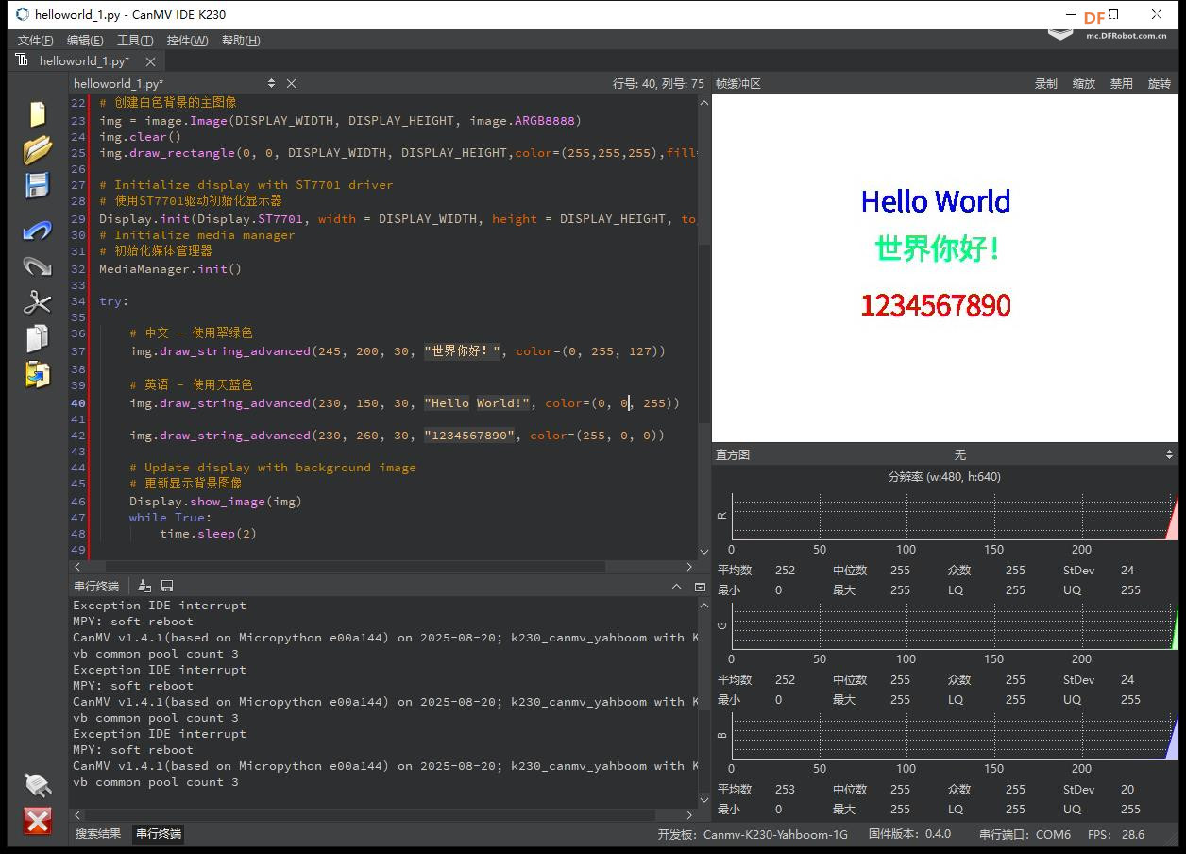Open a file with the folder icon
The width and height of the screenshot is (1186, 854).
pos(37,149)
